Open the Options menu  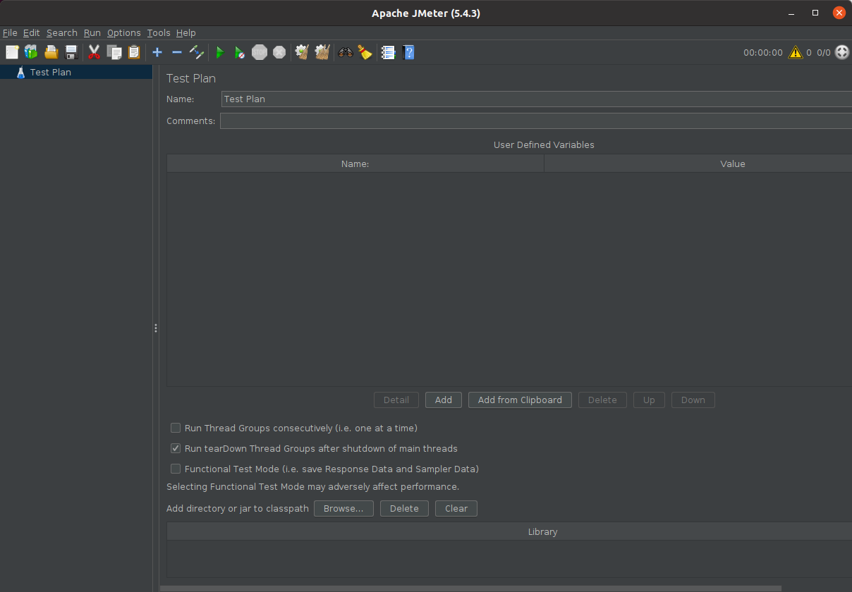124,32
